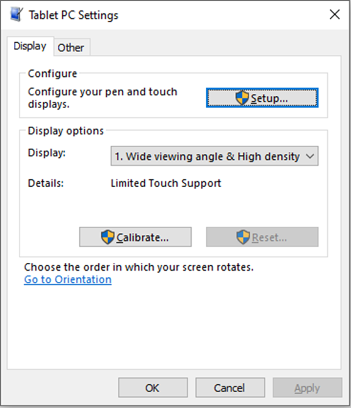Click the disabled Apply button
The width and height of the screenshot is (351, 408).
click(307, 388)
